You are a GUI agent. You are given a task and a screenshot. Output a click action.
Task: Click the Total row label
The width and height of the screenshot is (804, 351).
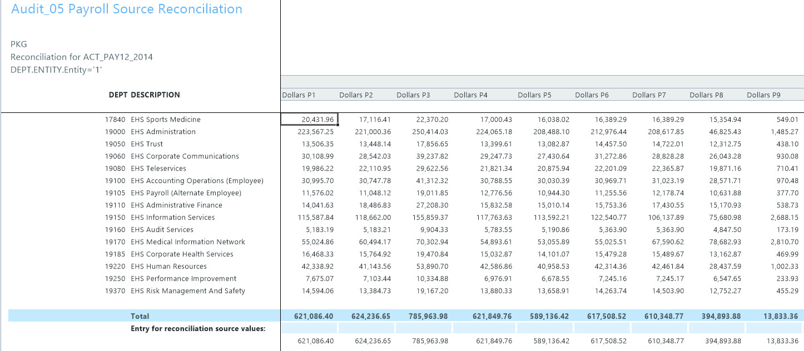pos(140,316)
